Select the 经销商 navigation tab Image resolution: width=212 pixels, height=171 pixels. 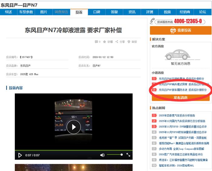[185, 12]
